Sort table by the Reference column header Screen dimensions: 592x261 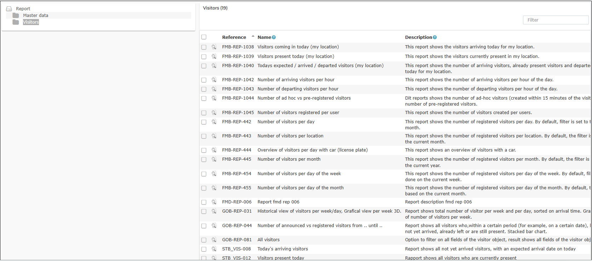click(234, 37)
